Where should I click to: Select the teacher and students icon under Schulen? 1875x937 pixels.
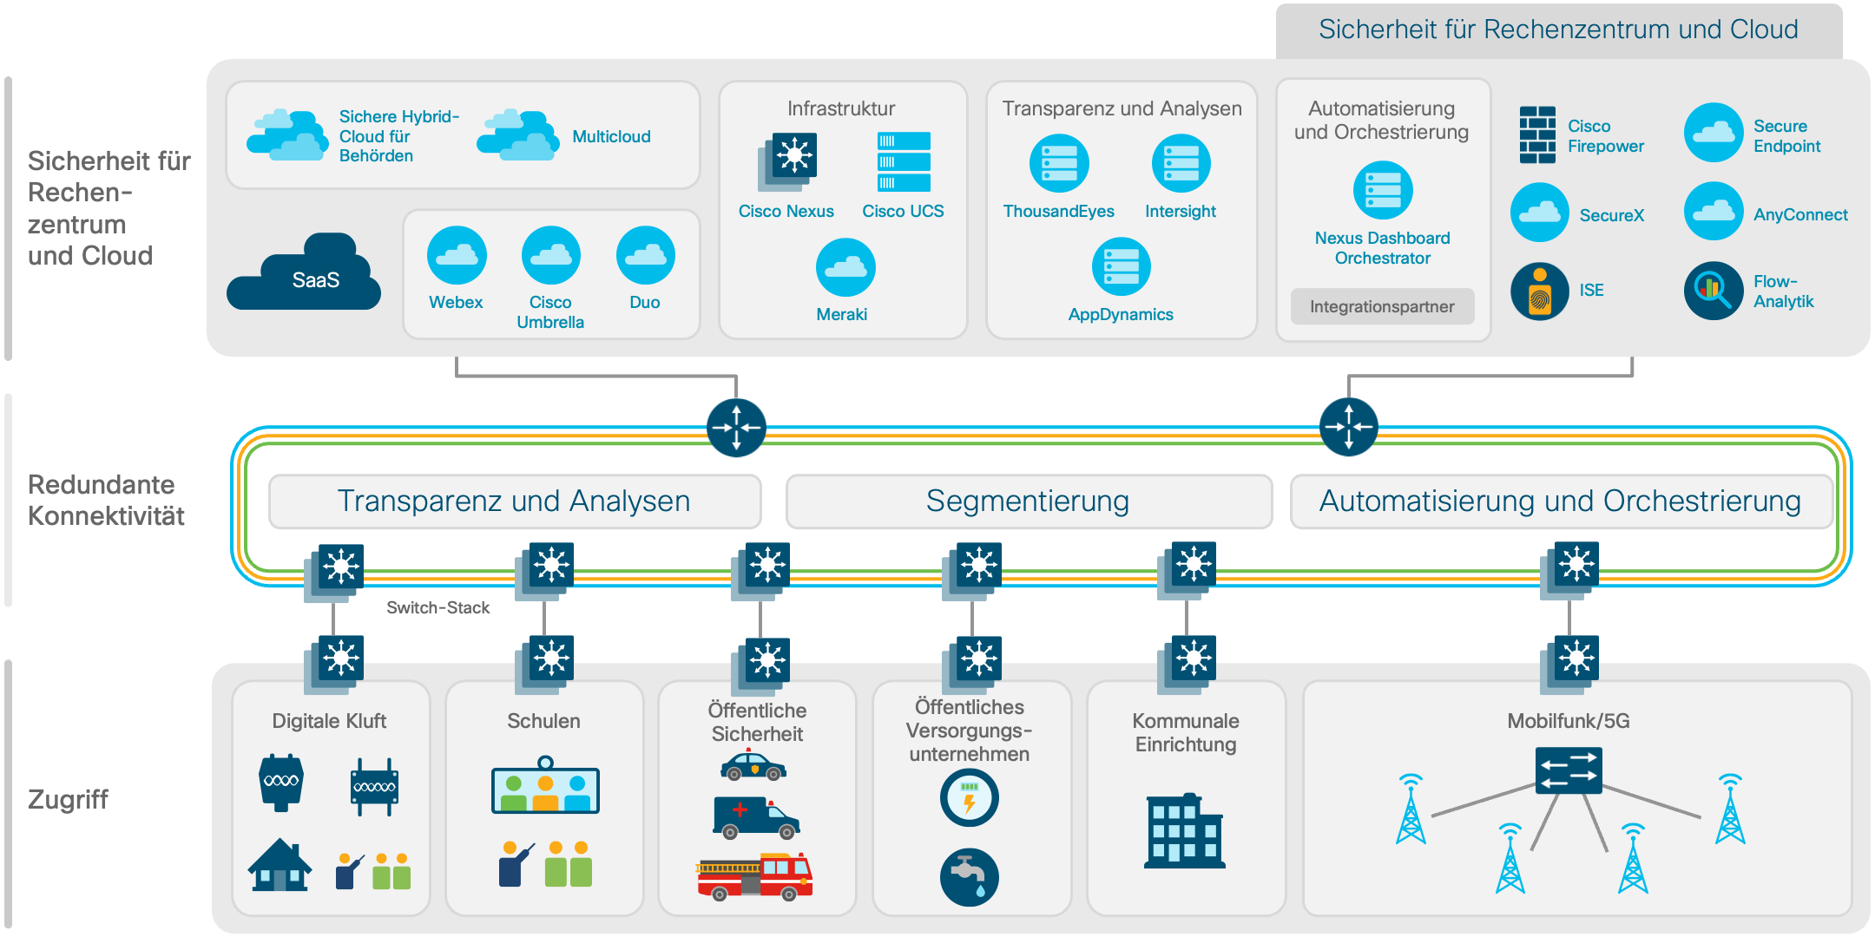(x=545, y=863)
